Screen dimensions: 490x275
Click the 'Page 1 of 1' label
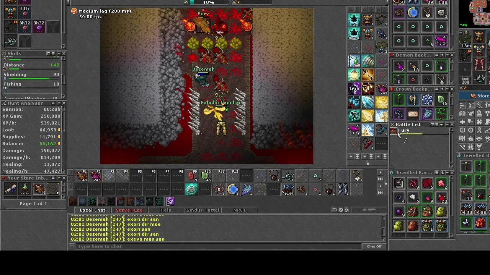(33, 204)
